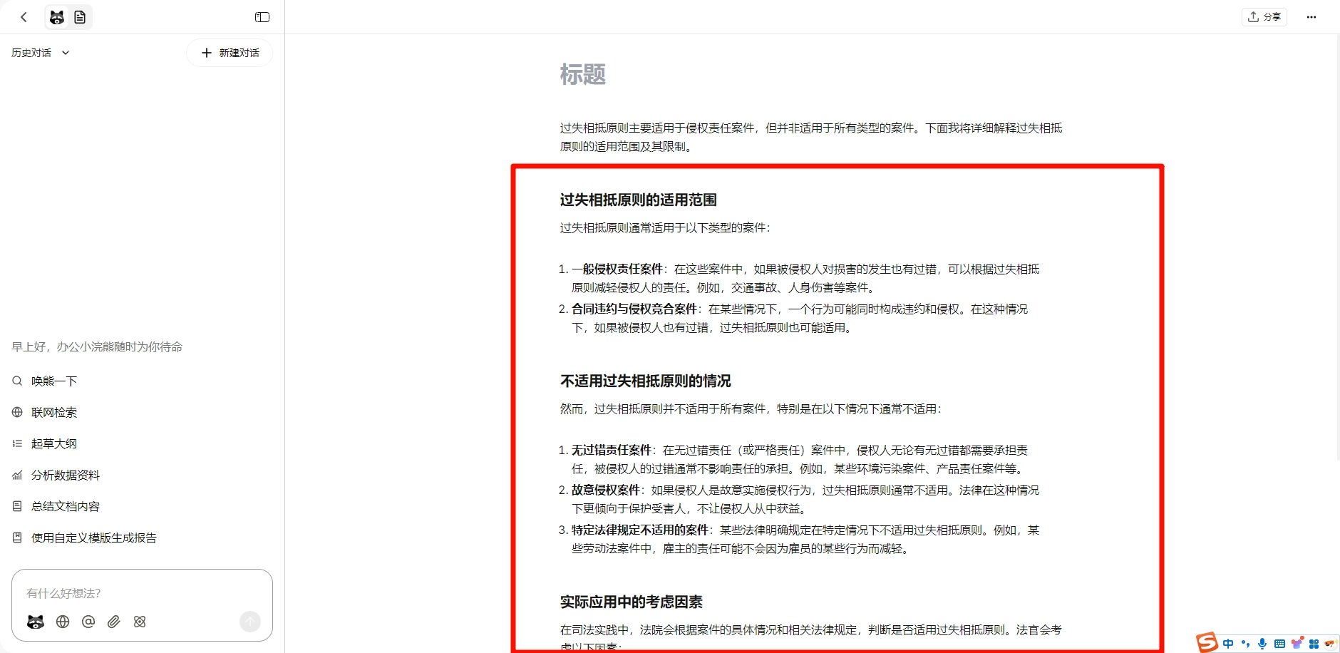Click the raccoon assistant icon in input bar
This screenshot has width=1340, height=653.
[35, 622]
